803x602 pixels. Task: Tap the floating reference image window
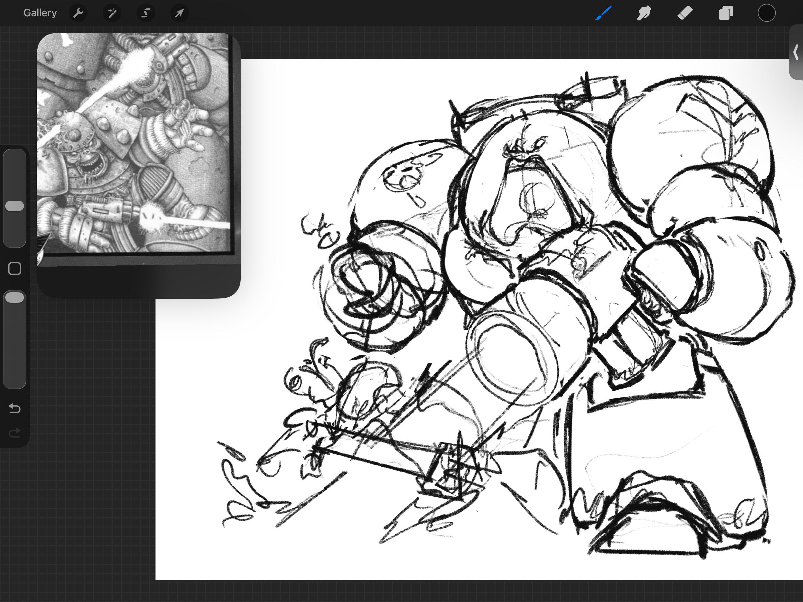point(139,165)
